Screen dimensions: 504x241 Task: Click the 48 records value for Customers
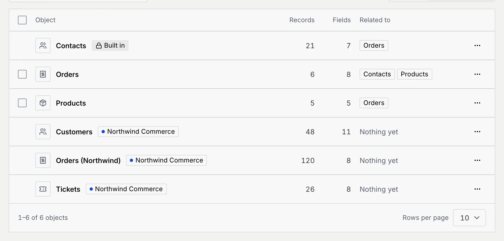(310, 132)
